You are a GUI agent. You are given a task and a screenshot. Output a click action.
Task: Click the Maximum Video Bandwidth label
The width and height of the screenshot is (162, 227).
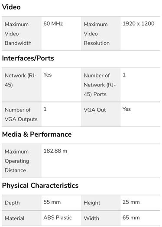click(18, 34)
